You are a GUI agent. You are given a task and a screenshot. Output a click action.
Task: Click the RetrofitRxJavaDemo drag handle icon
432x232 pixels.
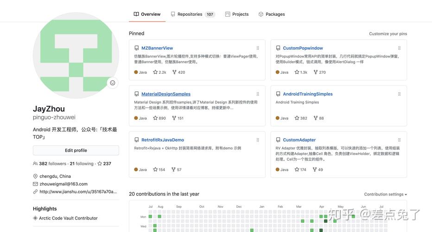[x=258, y=140]
